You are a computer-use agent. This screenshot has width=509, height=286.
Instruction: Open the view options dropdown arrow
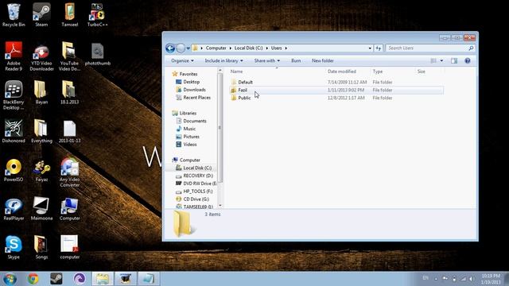pos(441,60)
